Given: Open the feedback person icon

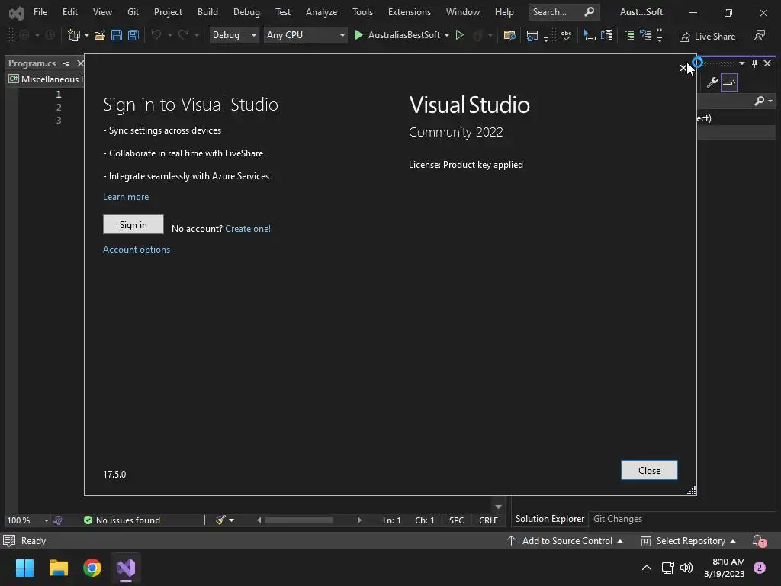Looking at the screenshot, I should click(760, 35).
